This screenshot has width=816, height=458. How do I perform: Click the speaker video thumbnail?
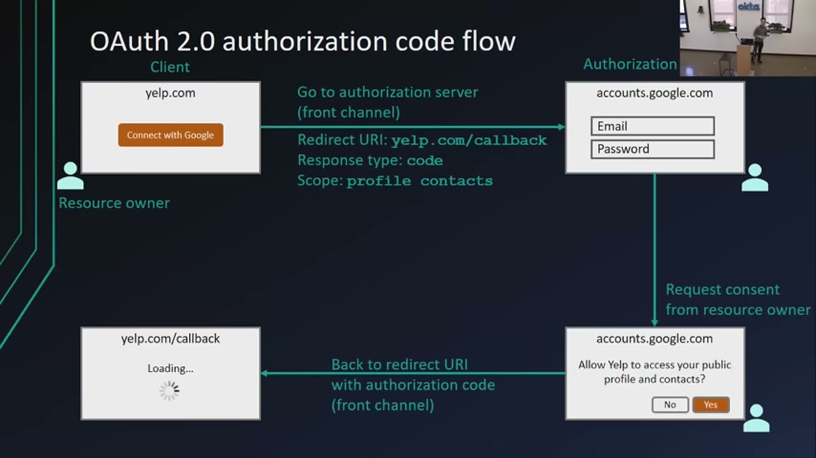(x=748, y=38)
